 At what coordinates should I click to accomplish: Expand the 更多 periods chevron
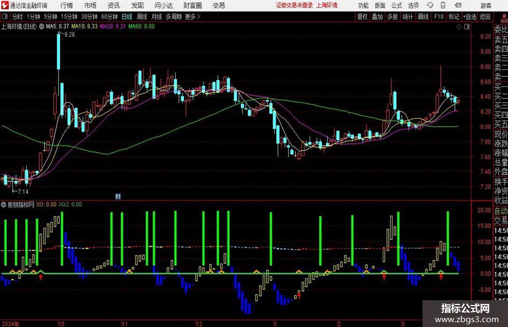193,17
